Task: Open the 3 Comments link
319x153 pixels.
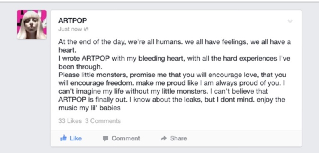Action: pos(103,121)
